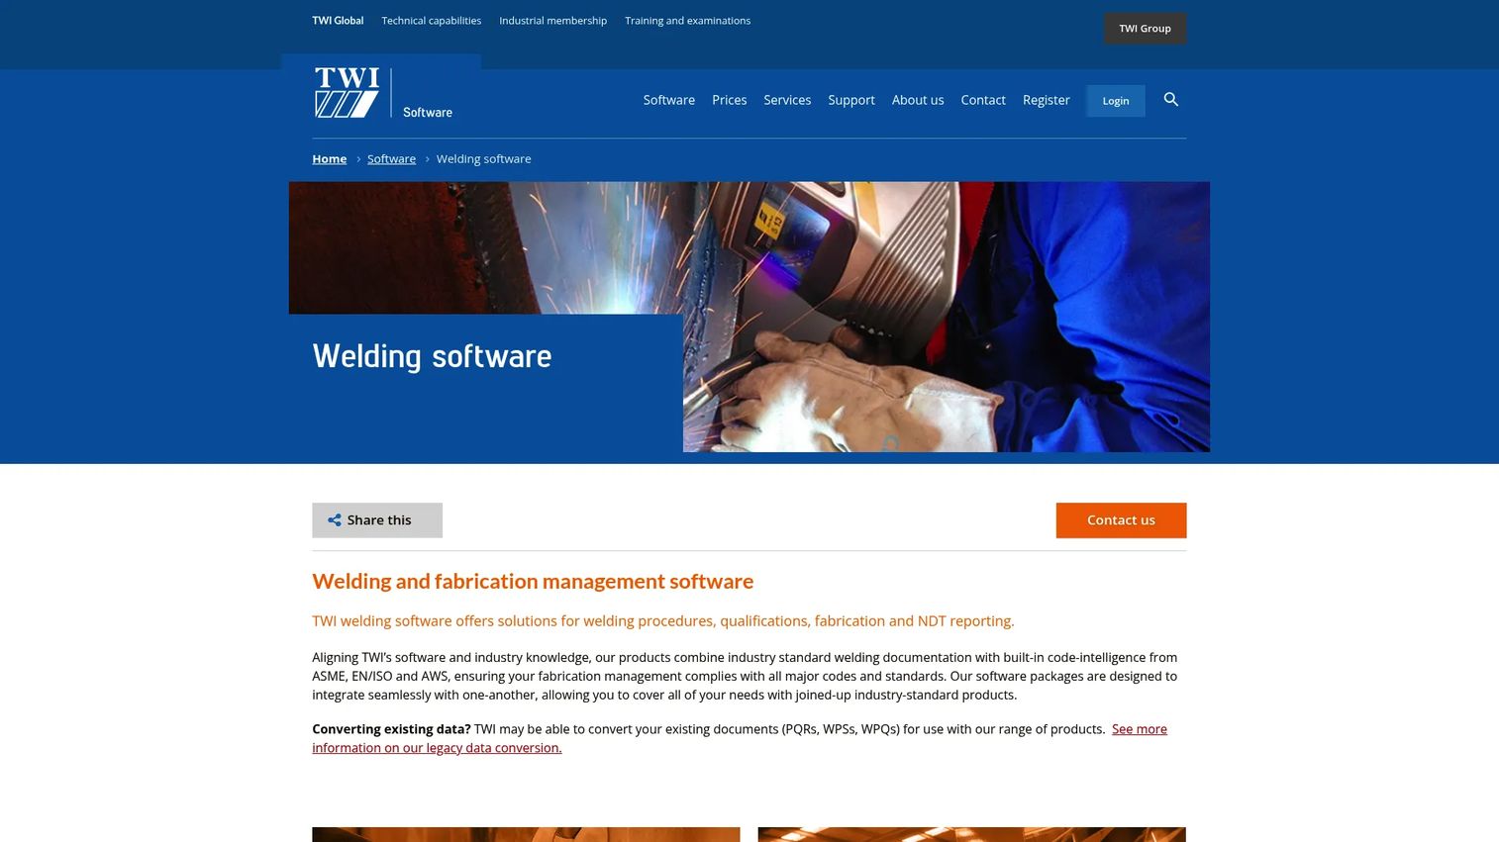The width and height of the screenshot is (1499, 842).
Task: Click the 'TWI welding software offers solutions' line
Action: [663, 621]
